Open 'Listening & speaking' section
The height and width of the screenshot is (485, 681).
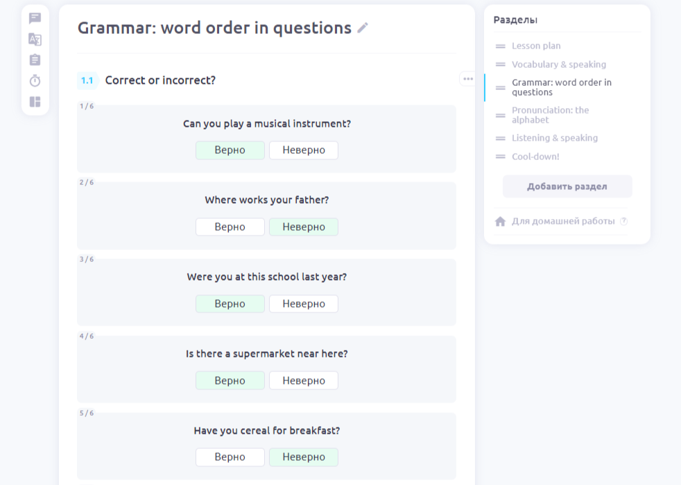554,138
